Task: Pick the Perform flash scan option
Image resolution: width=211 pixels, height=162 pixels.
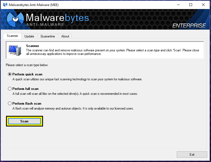Action: [x=10, y=104]
